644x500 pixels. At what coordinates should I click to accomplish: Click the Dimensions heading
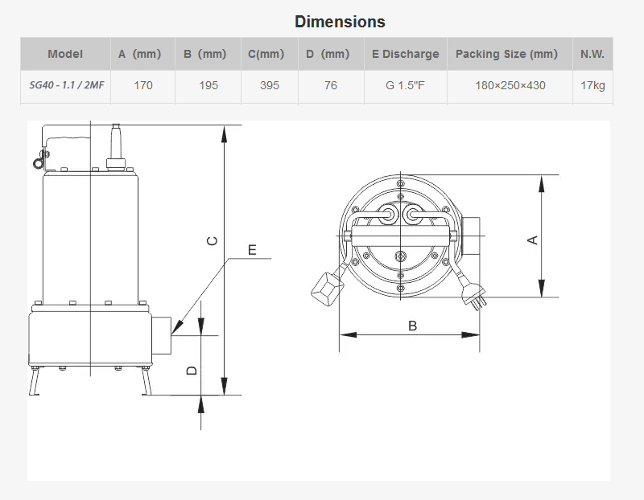coord(340,22)
